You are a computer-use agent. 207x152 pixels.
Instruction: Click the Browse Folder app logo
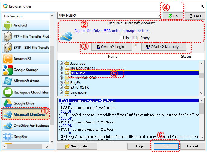tap(5, 6)
